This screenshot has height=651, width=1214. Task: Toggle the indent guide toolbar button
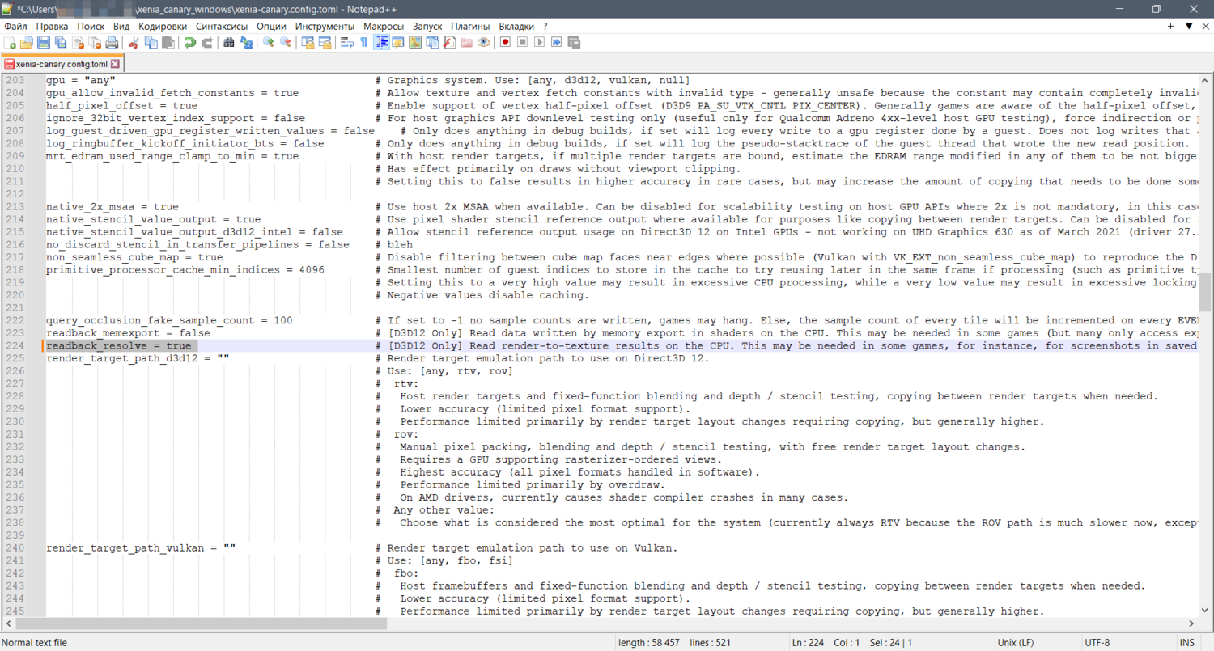[x=381, y=43]
